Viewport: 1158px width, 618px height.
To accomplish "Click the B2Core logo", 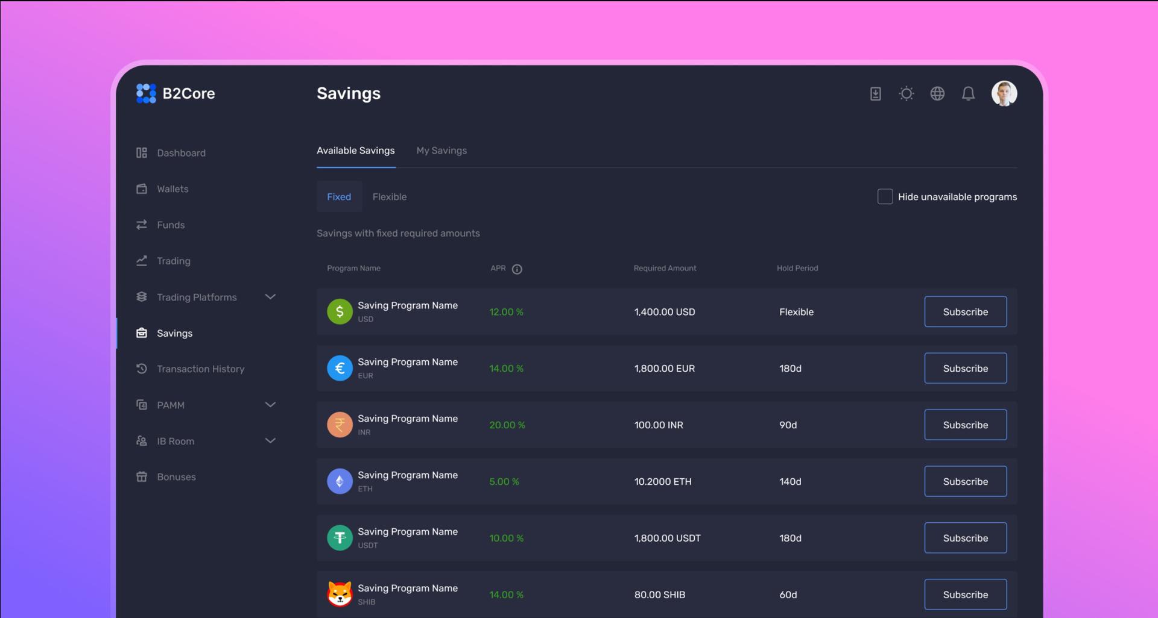I will 176,93.
